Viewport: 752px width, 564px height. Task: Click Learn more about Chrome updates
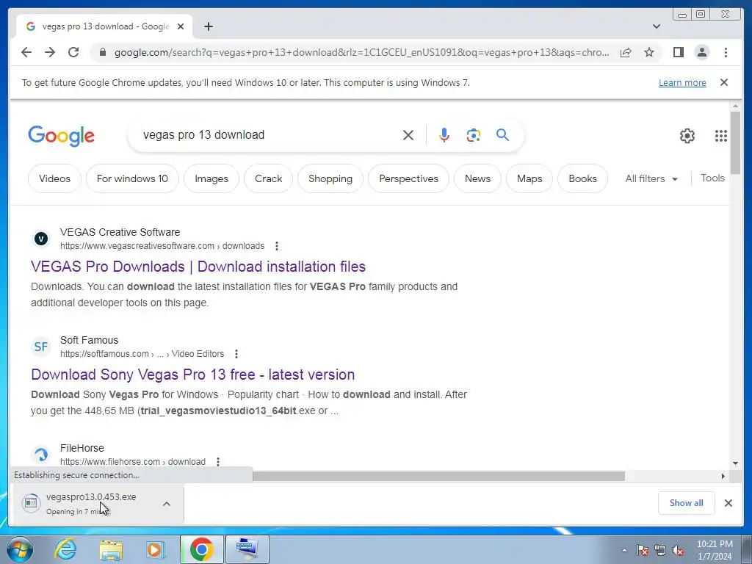[x=682, y=82]
